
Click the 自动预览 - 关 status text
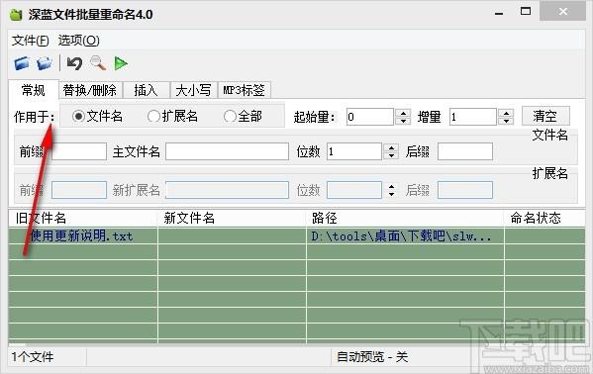[372, 356]
